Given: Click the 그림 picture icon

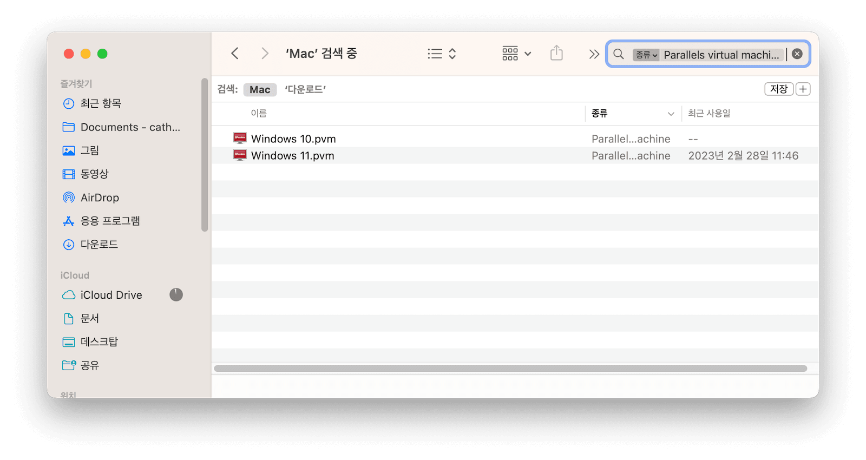Looking at the screenshot, I should [69, 150].
